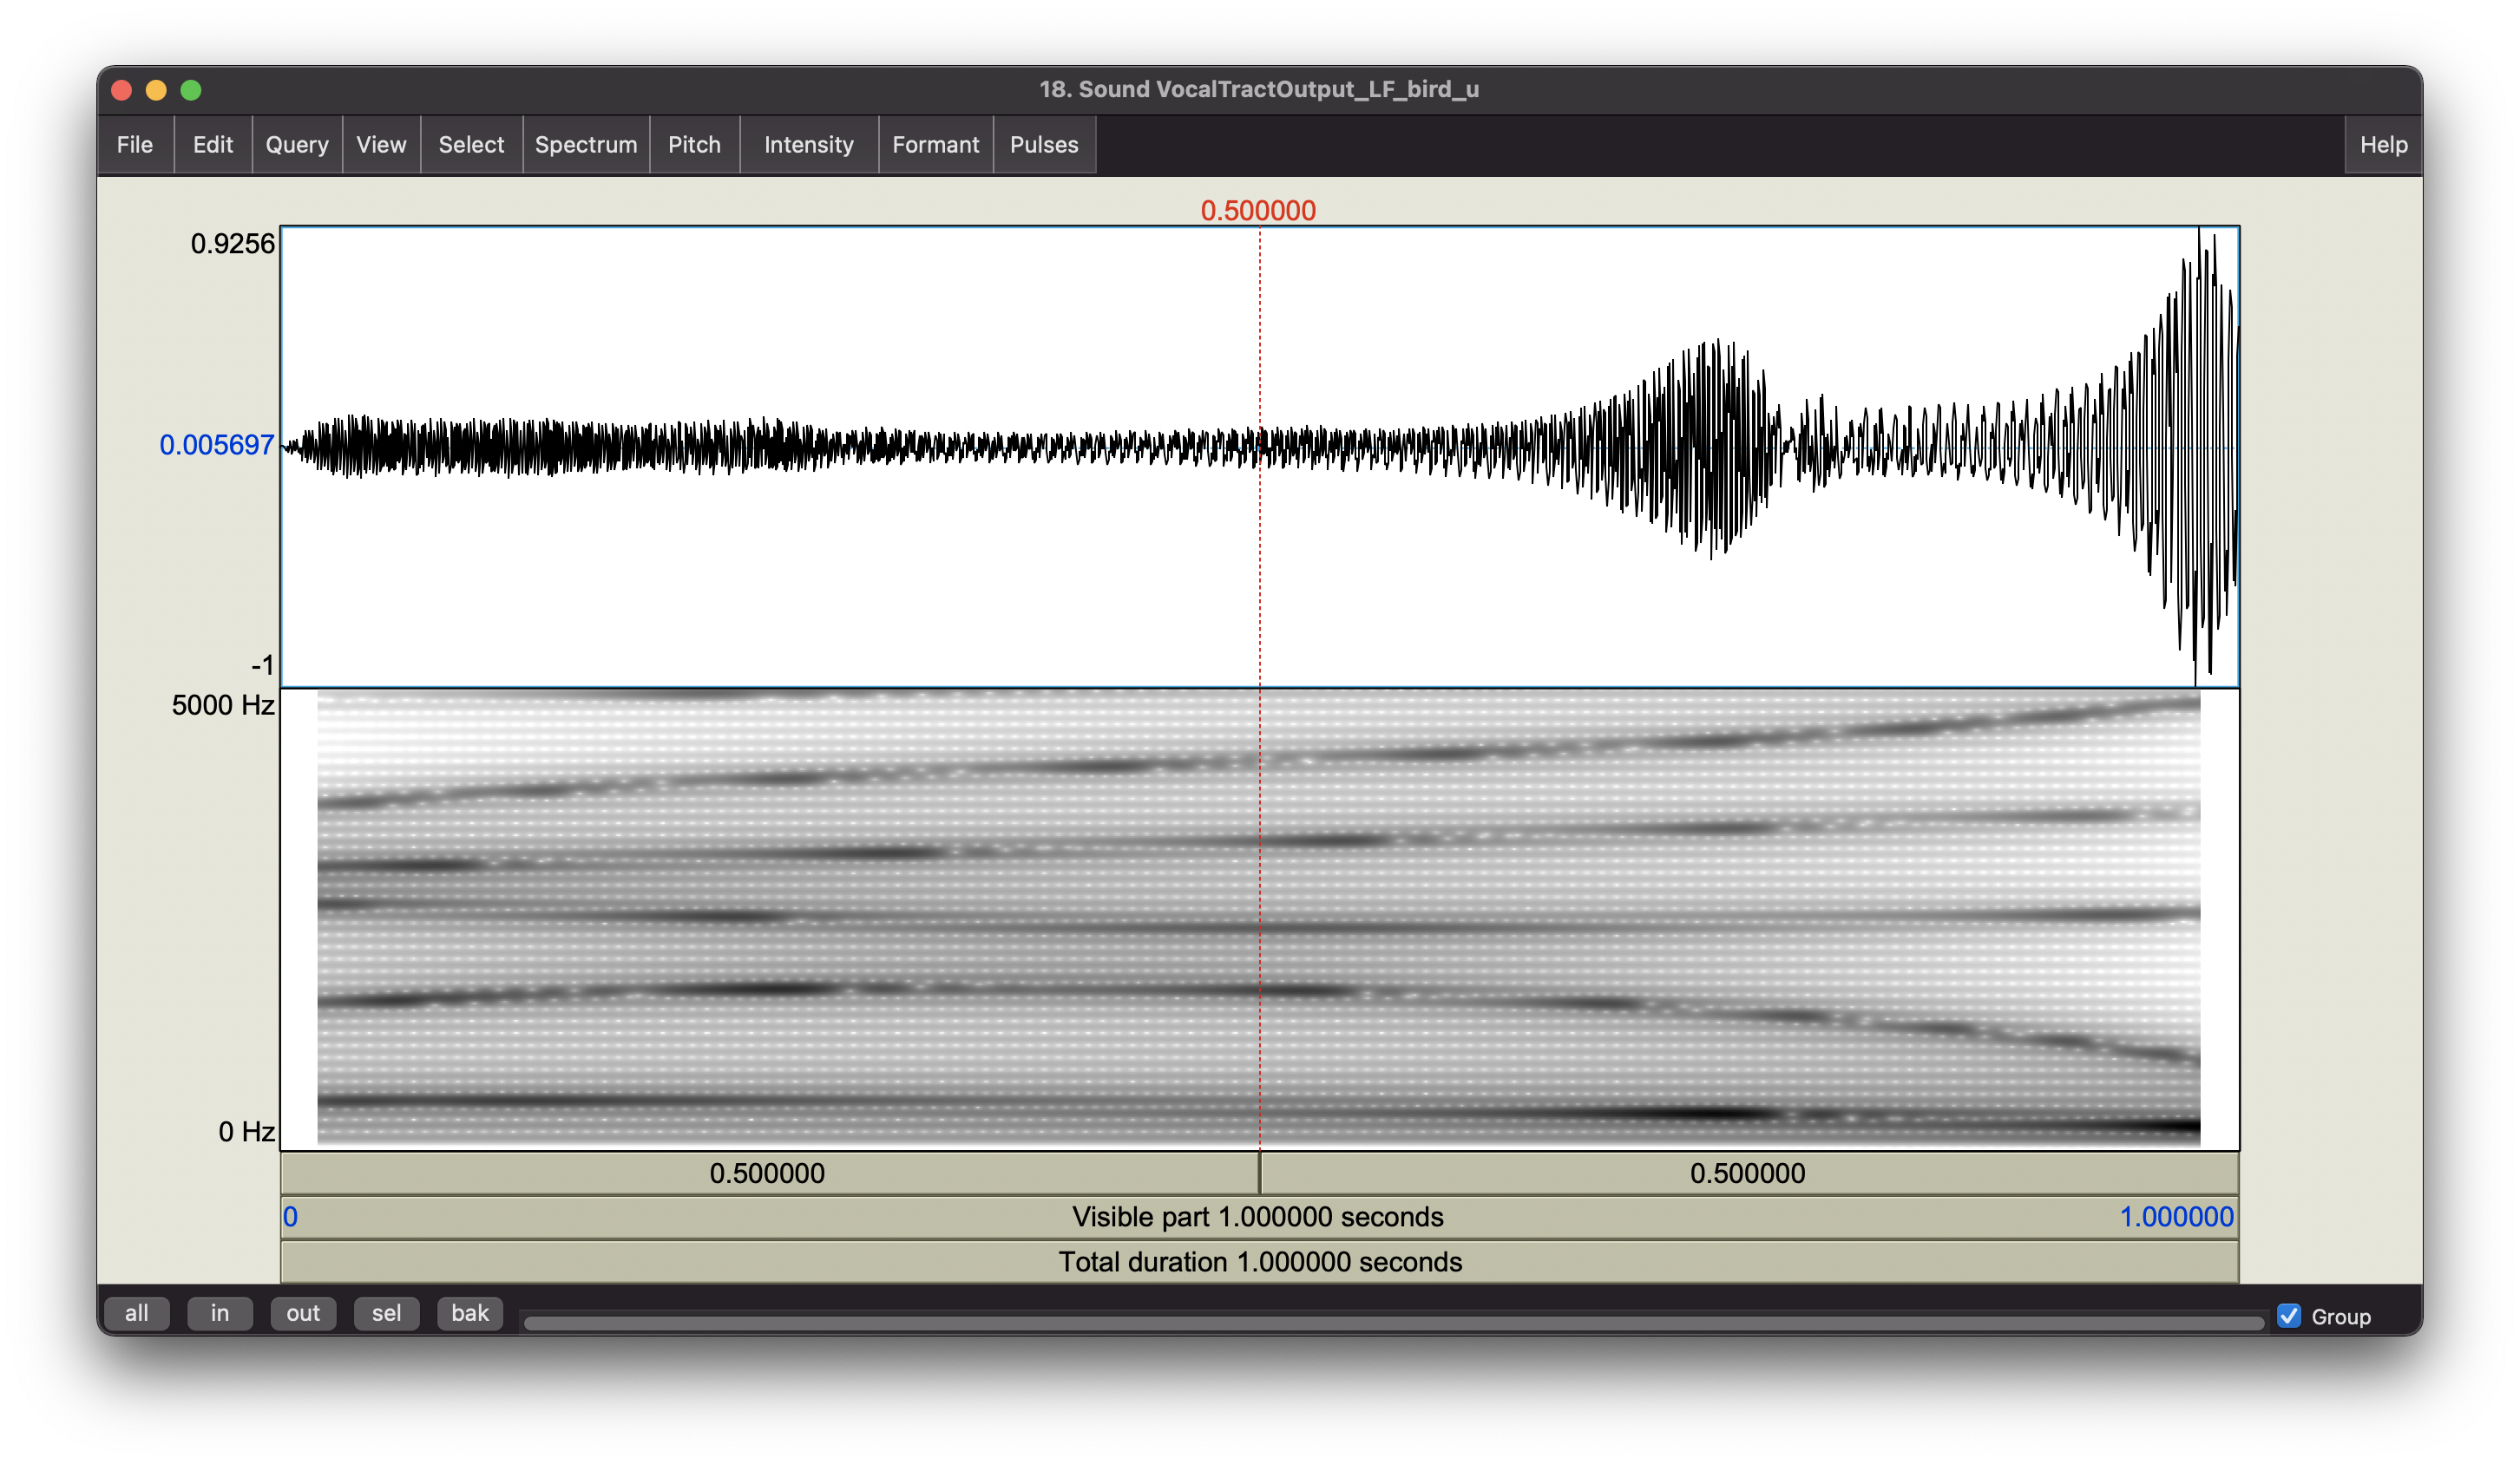Viewport: 2520px width, 1464px height.
Task: Open the Intensity menu
Action: (808, 145)
